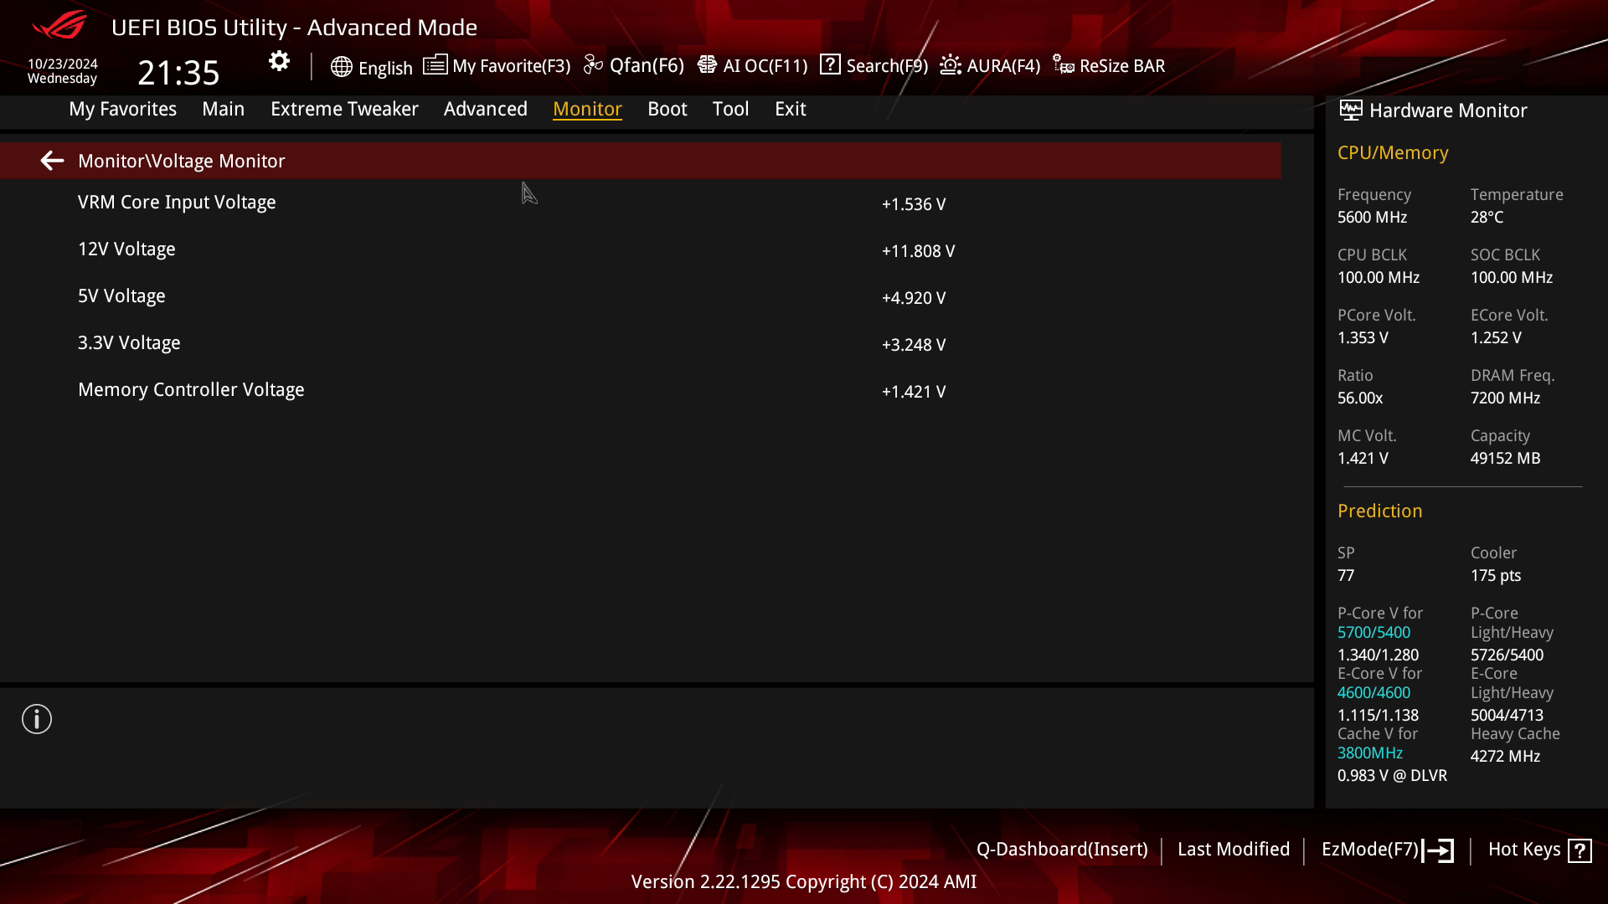Navigate back to Monitor menu
This screenshot has height=904, width=1608.
point(52,162)
